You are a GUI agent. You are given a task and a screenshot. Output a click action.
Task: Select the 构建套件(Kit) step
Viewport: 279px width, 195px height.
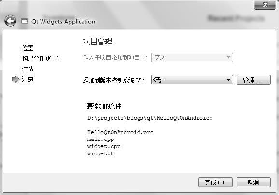[41, 58]
